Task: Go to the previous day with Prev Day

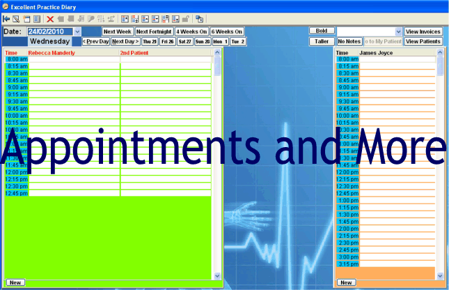Action: click(x=96, y=42)
